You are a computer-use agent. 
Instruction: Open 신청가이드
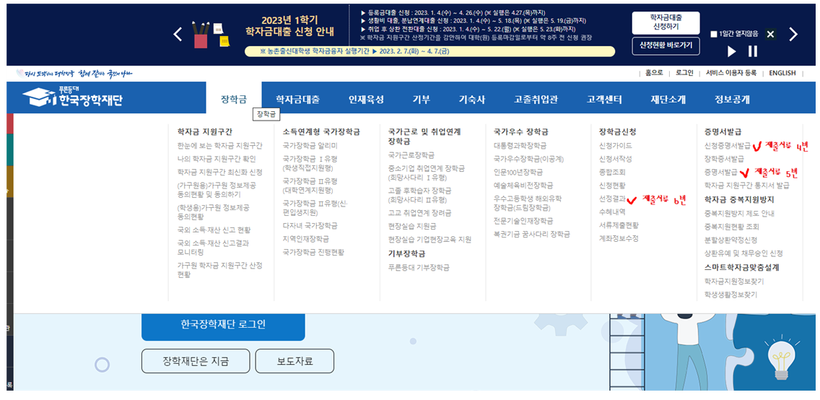coord(616,145)
